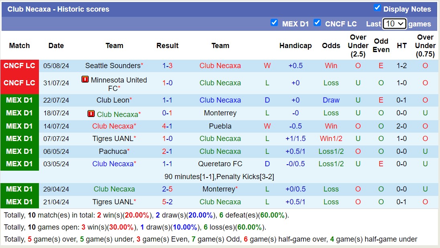Click the MEX D1 label on the Club Leon row
440x248 pixels.
click(19, 100)
